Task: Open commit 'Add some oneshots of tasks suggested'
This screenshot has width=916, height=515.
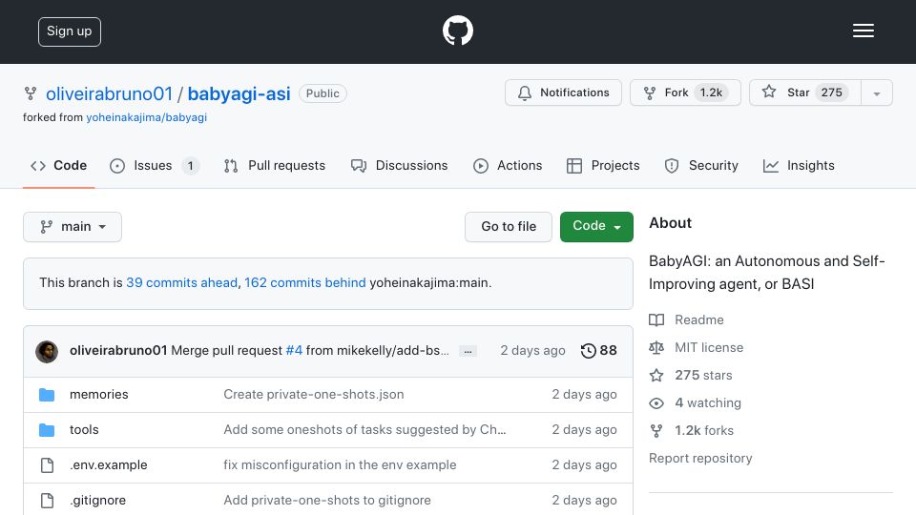Action: pyautogui.click(x=364, y=430)
